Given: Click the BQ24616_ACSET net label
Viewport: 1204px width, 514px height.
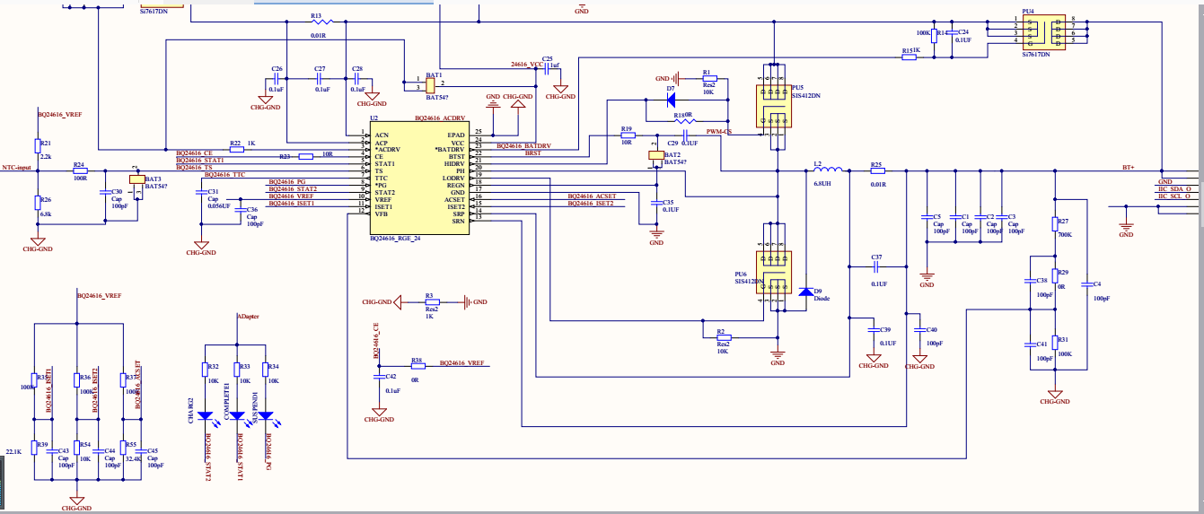Looking at the screenshot, I should [x=592, y=196].
